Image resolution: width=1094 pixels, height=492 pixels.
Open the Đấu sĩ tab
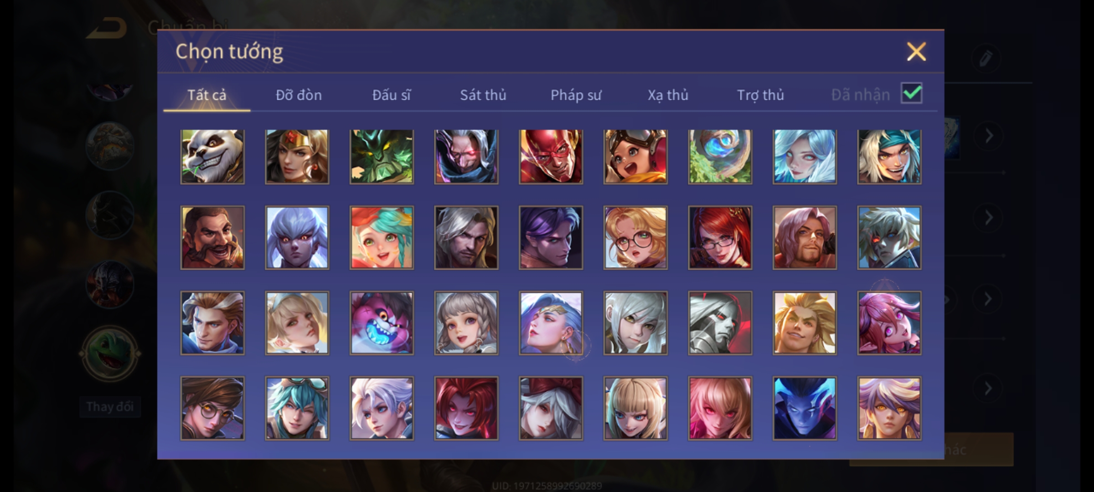(x=391, y=95)
